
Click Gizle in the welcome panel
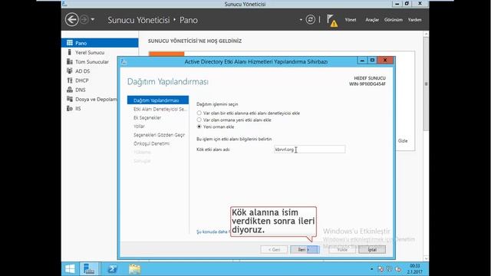coord(403,141)
